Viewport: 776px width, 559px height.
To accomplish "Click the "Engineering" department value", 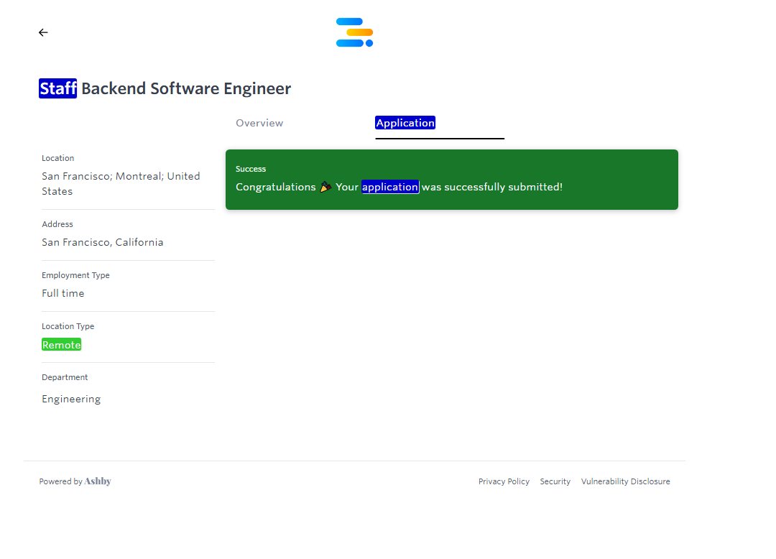I will pos(71,399).
